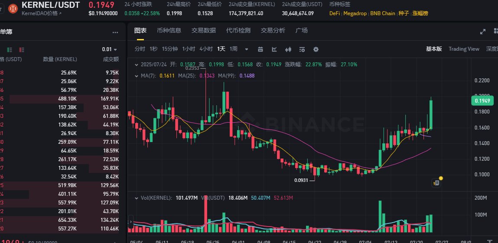This screenshot has height=243, width=498.
Task: Select 4小时 time interval
Action: 206,49
